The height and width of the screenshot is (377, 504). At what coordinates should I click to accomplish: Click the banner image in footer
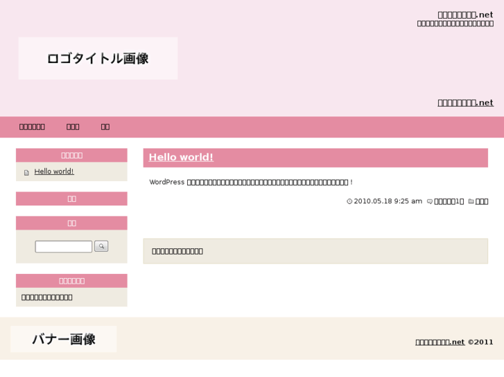pyautogui.click(x=64, y=339)
